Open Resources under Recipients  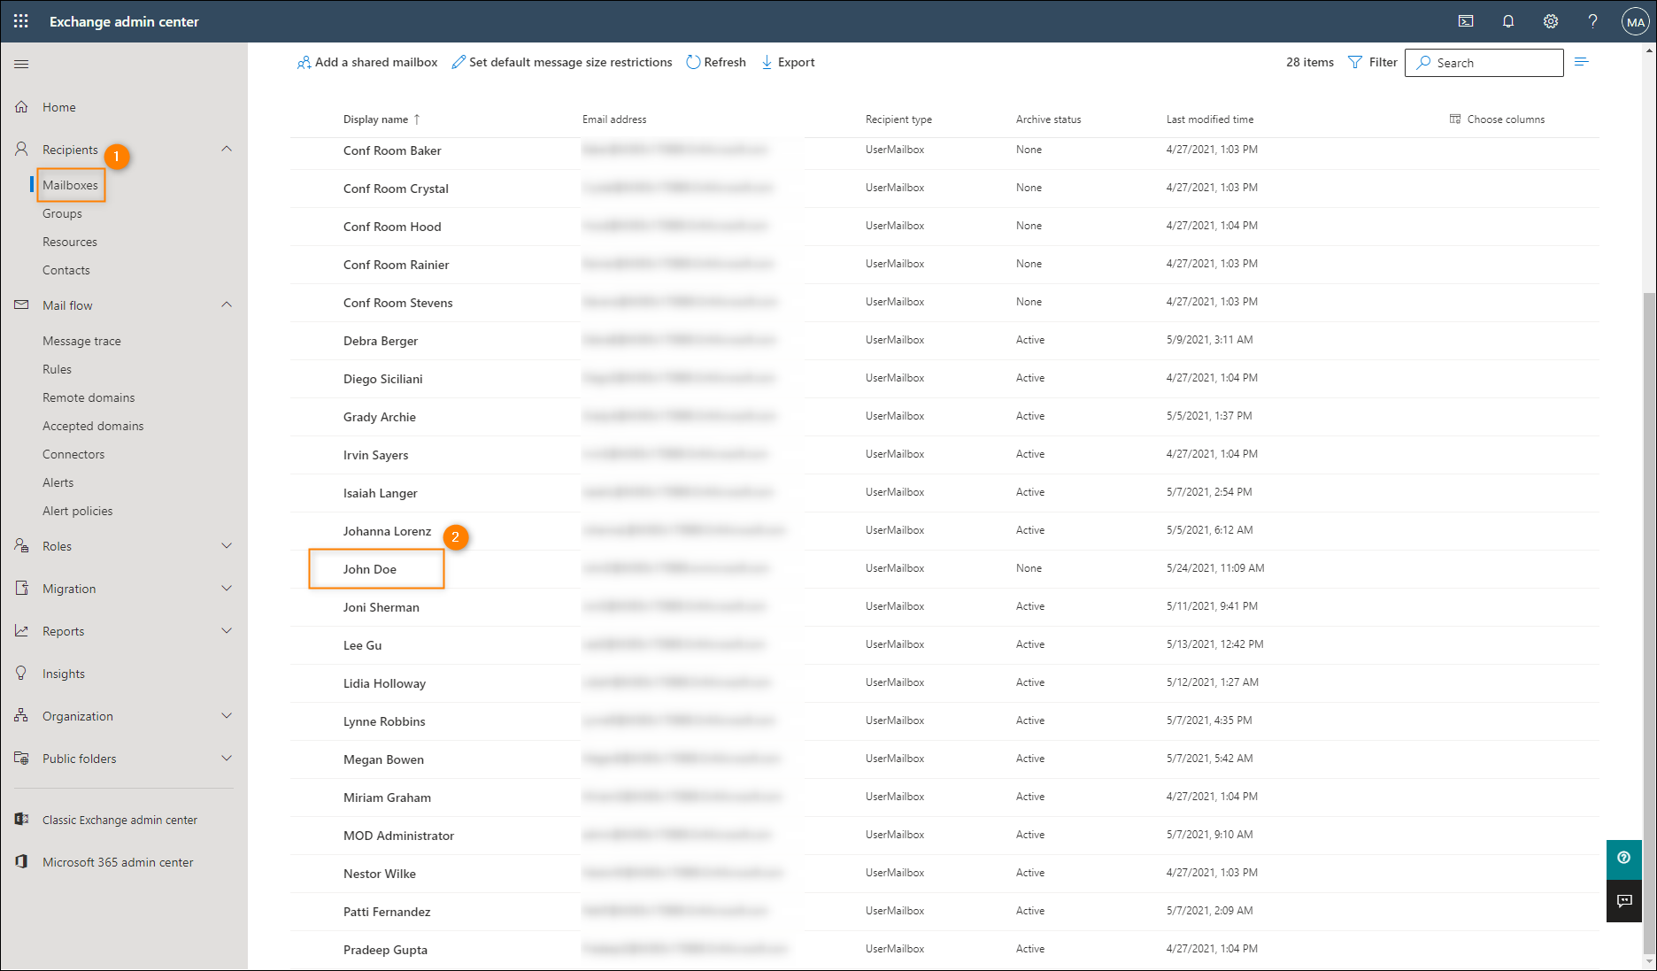pyautogui.click(x=70, y=242)
